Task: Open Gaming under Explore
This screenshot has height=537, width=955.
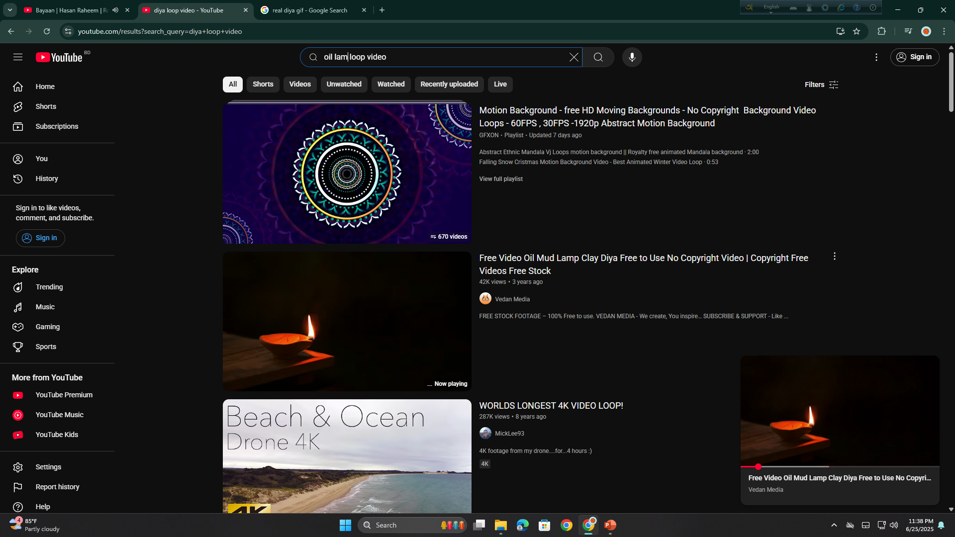Action: pos(57,327)
